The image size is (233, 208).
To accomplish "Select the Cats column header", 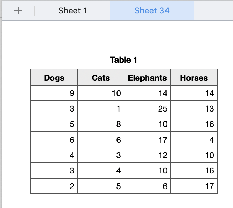I will coord(101,78).
